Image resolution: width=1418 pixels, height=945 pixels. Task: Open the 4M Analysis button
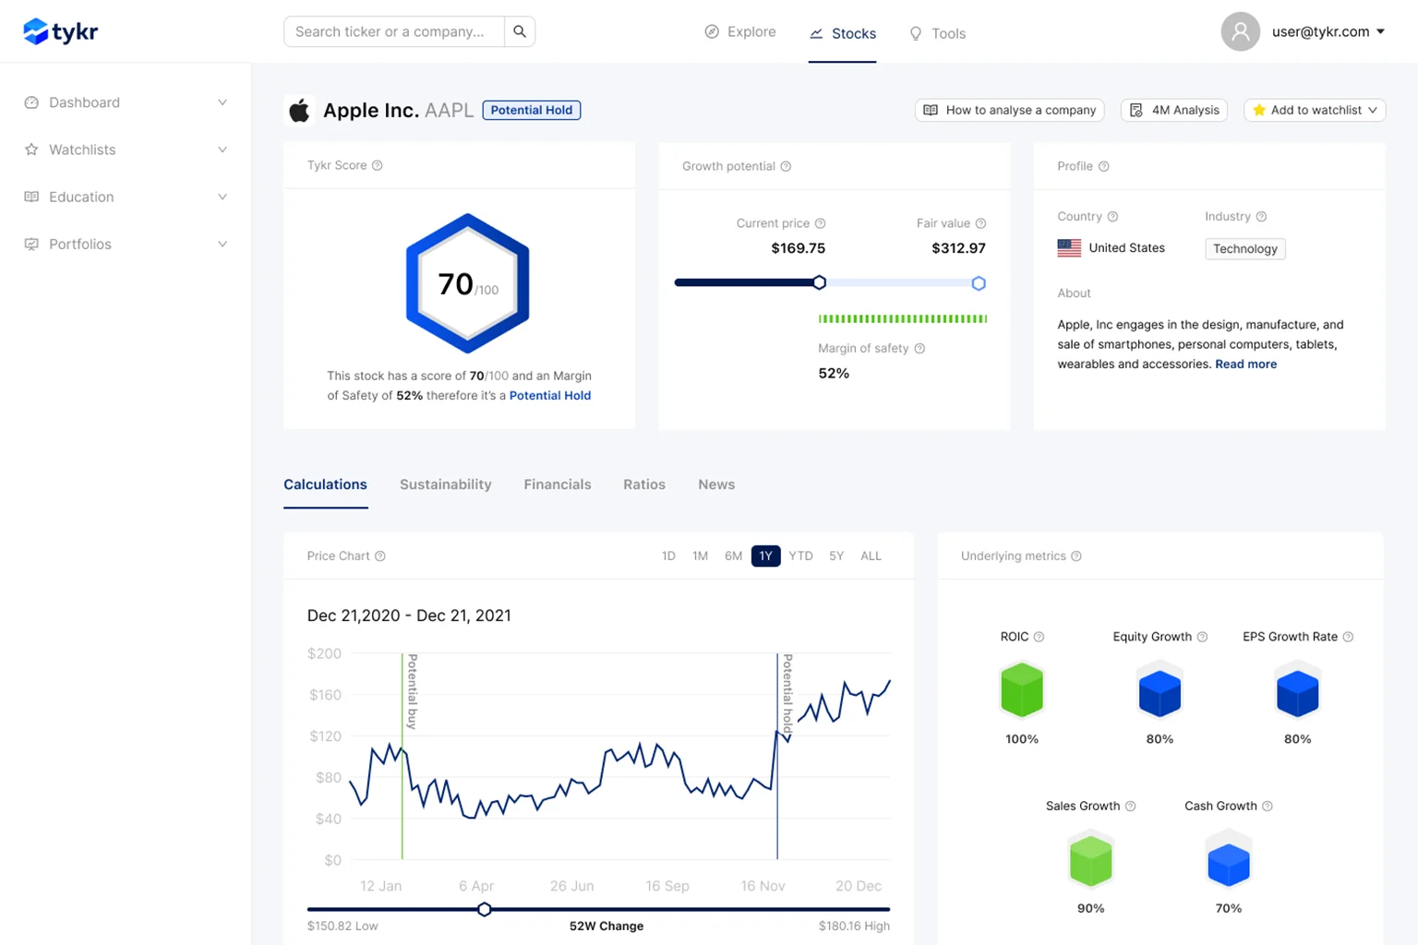[1174, 110]
